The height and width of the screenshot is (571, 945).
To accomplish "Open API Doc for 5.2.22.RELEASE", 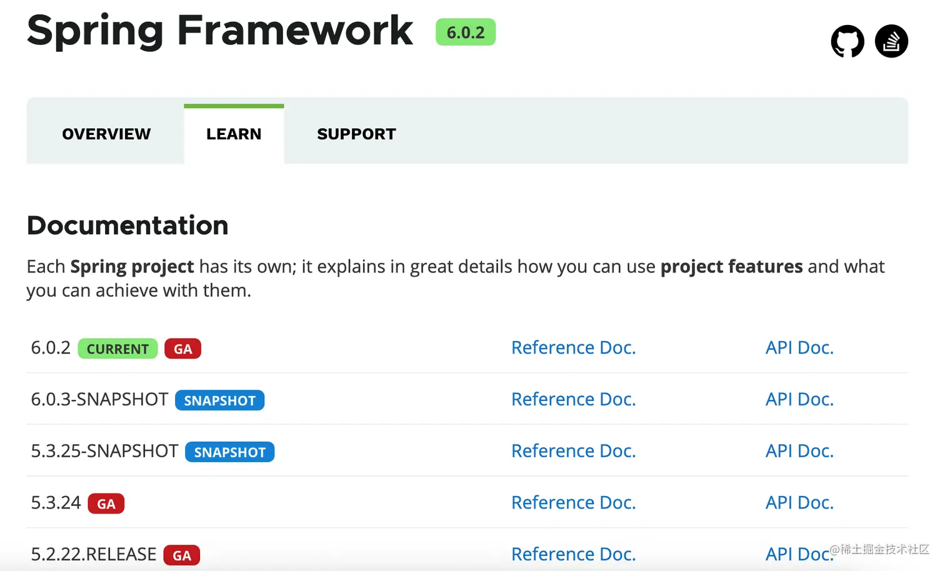I will pos(799,554).
